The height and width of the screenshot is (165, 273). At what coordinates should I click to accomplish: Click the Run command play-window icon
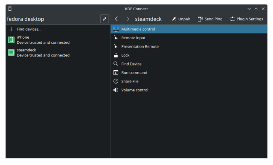click(x=116, y=73)
